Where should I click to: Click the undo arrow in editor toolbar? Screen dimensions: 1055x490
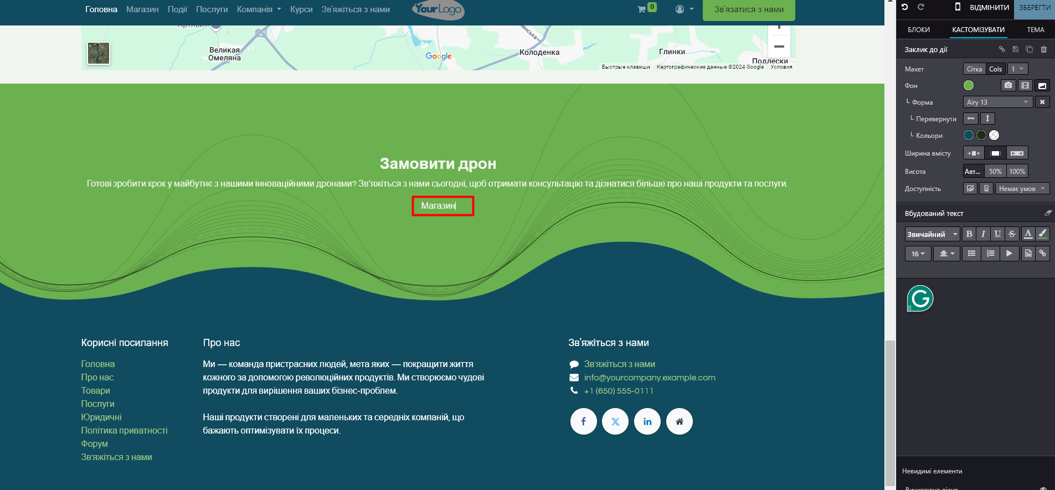904,7
